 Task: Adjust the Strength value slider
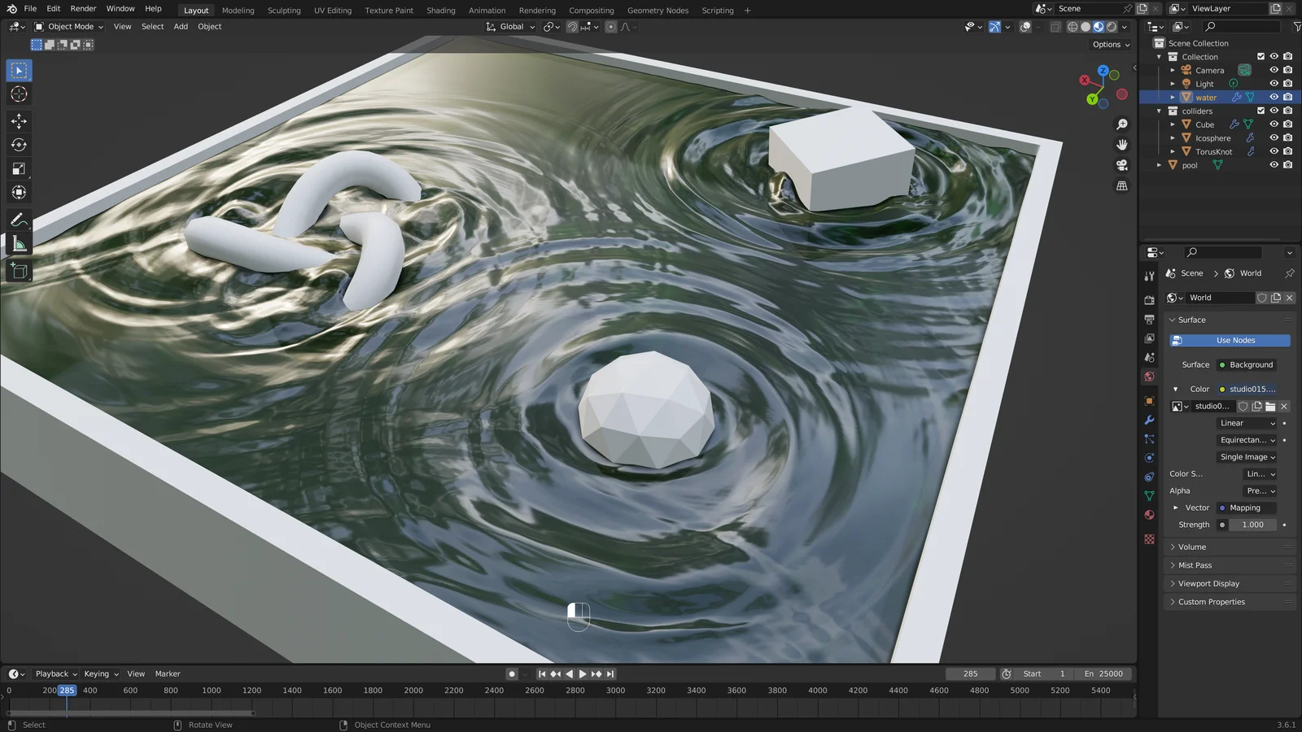tap(1252, 525)
